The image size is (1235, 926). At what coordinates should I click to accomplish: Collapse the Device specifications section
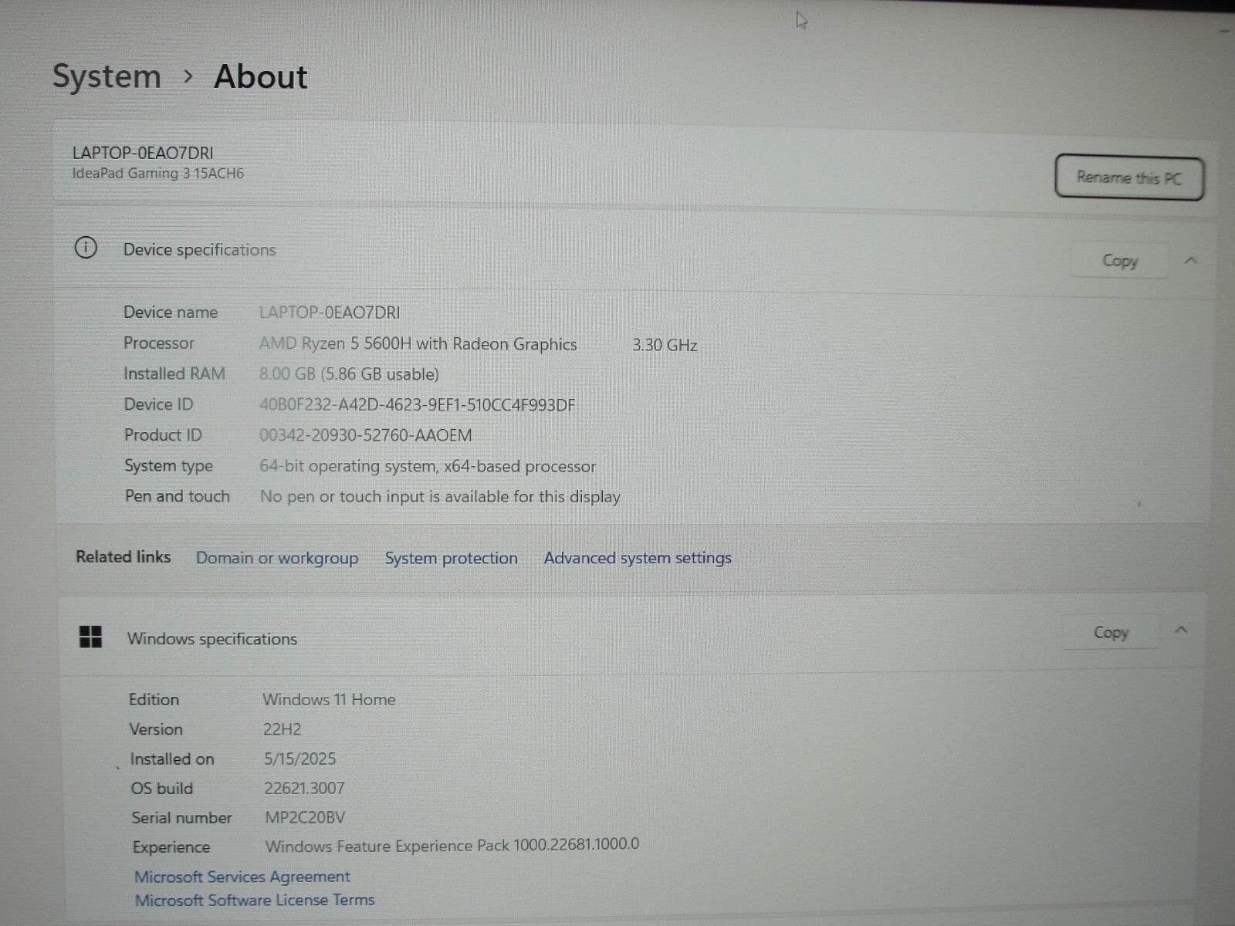coord(1191,261)
